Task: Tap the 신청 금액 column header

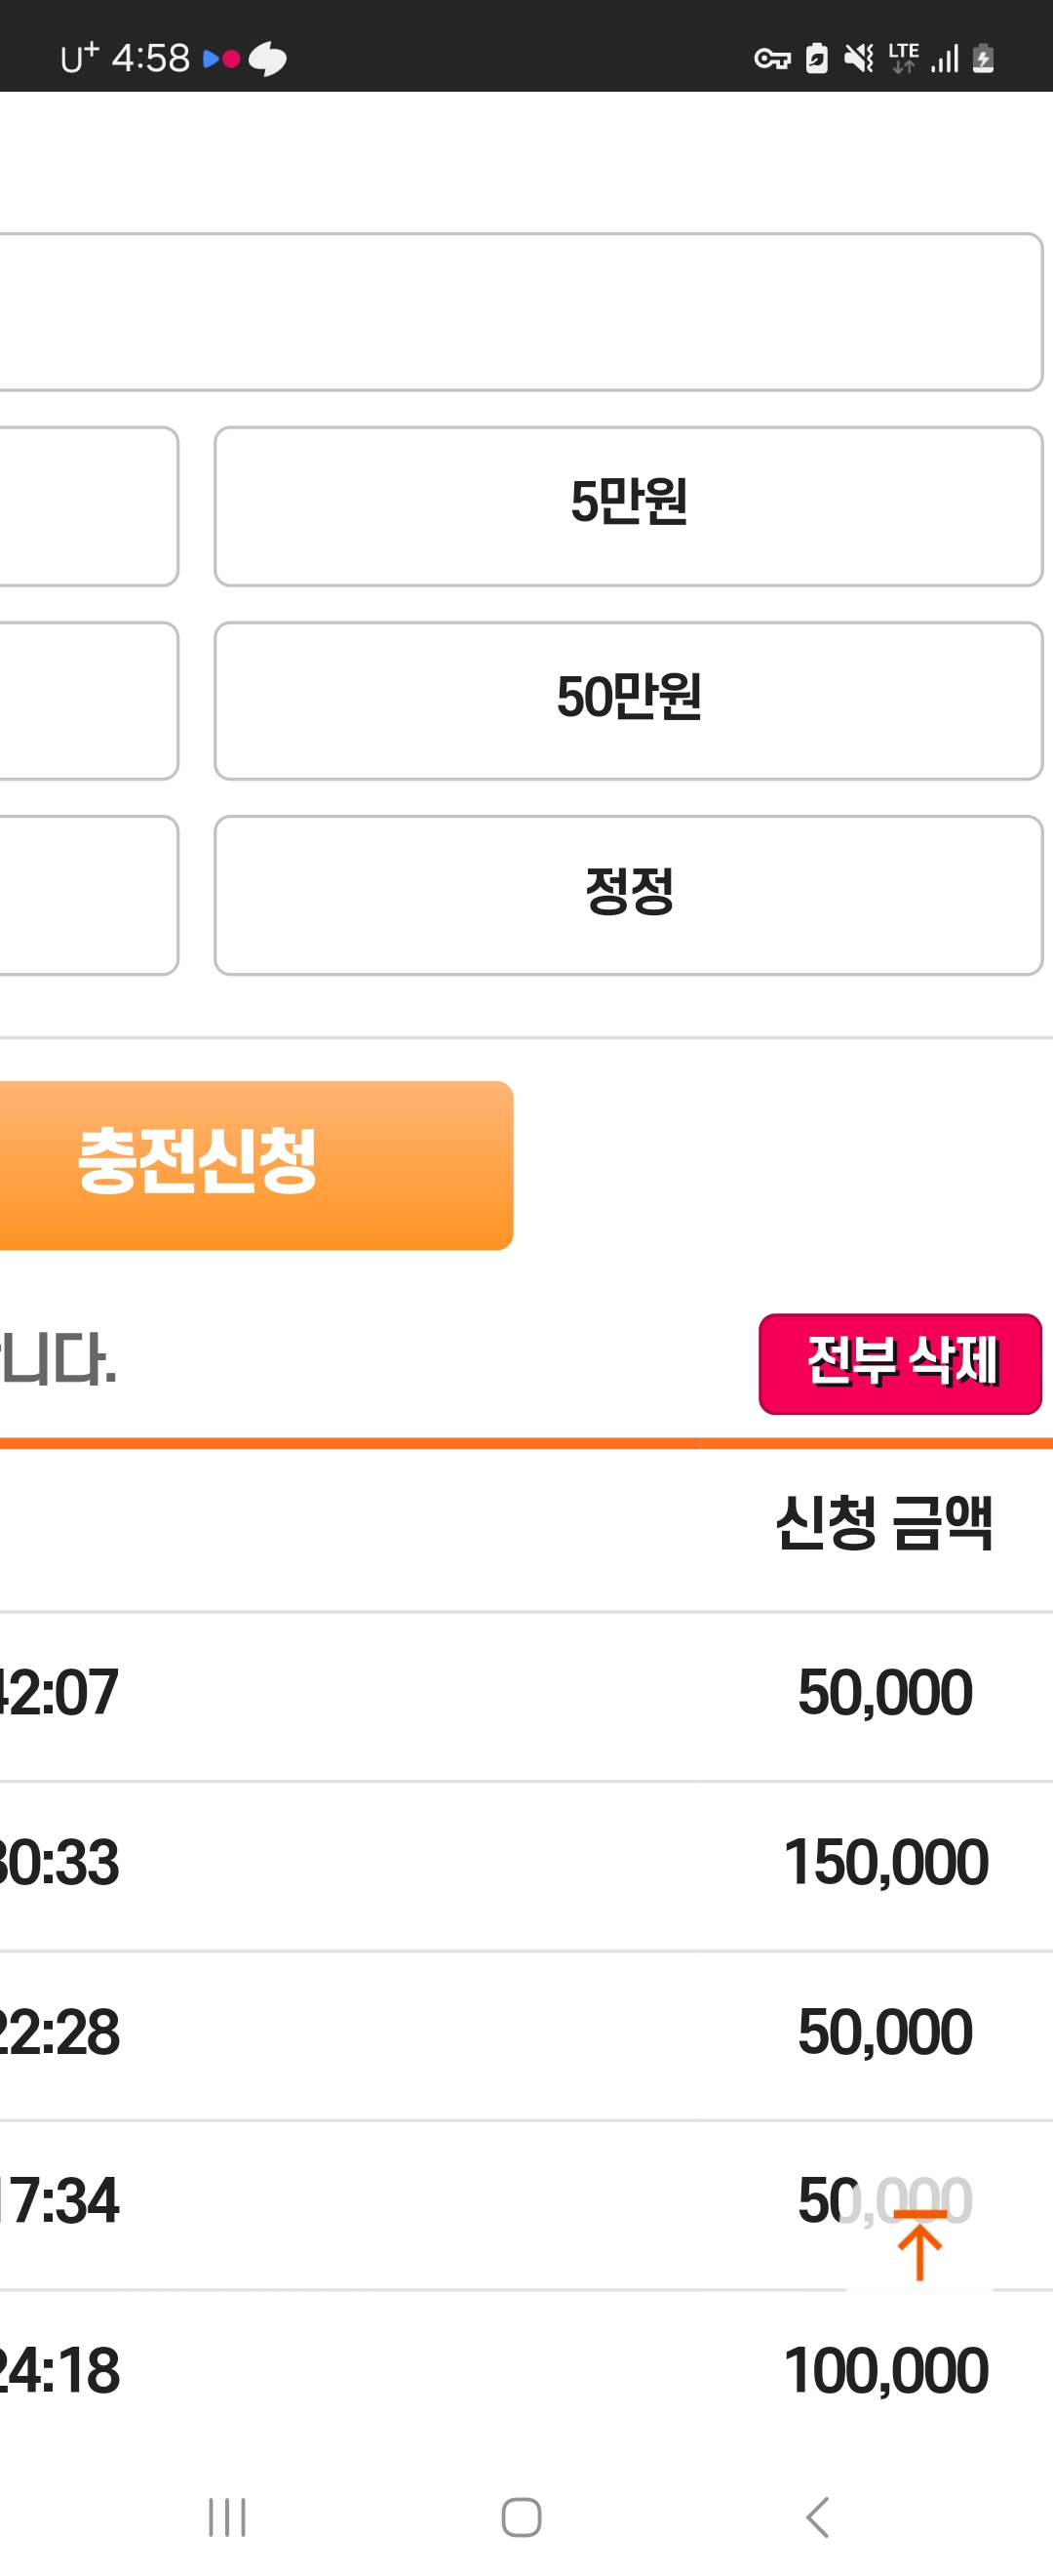Action: (883, 1523)
